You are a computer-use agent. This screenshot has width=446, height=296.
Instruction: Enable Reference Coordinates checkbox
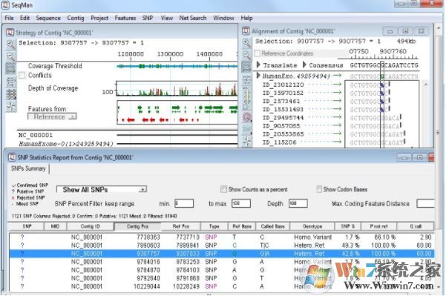click(257, 53)
